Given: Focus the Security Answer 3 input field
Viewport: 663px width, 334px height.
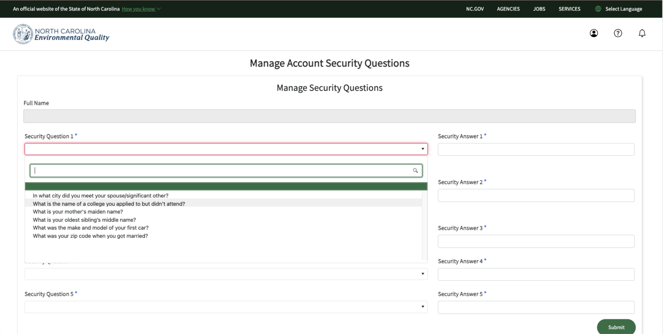Looking at the screenshot, I should (536, 241).
